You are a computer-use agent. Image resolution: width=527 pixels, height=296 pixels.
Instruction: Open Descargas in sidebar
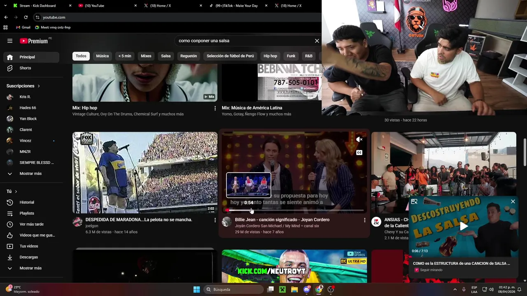tap(31, 257)
